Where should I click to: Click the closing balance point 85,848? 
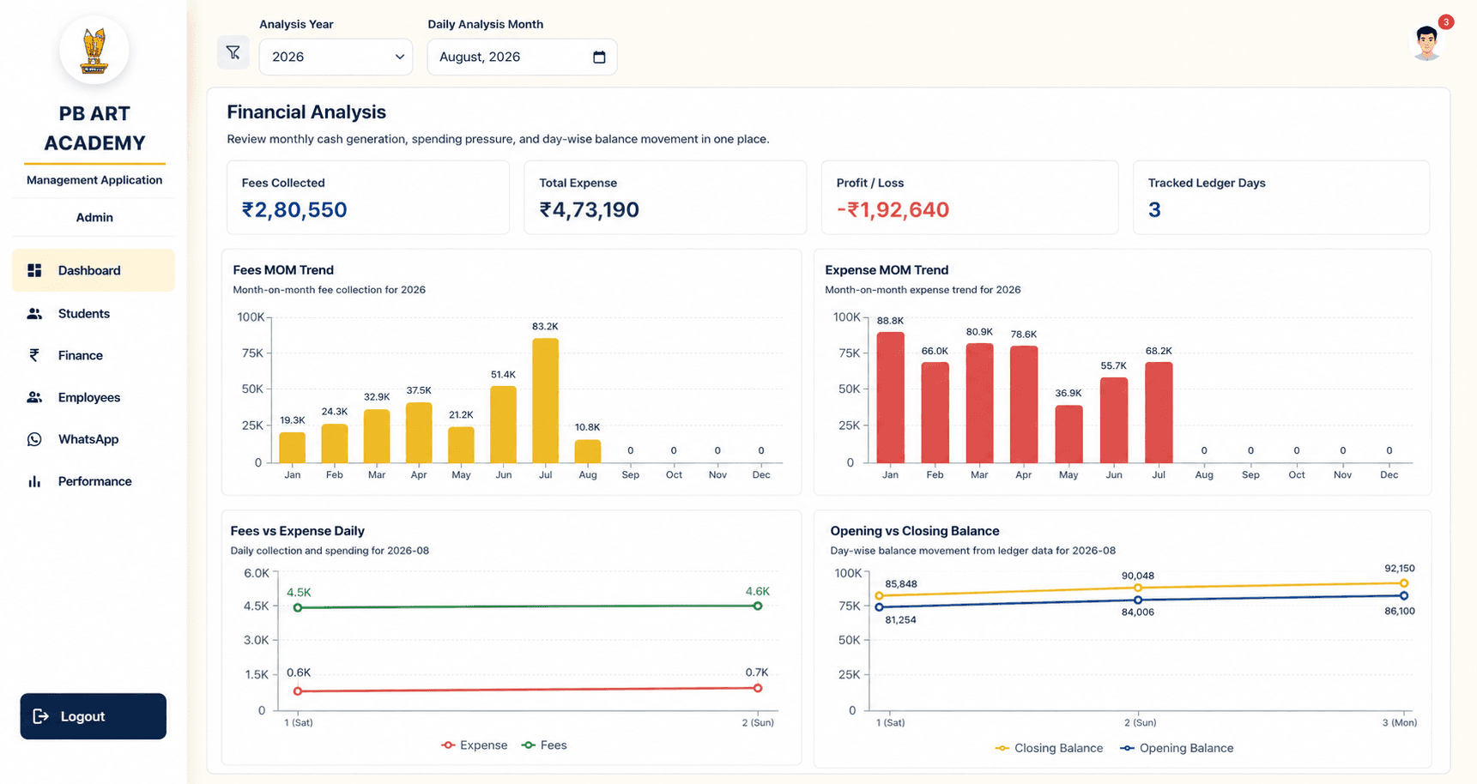(x=879, y=596)
